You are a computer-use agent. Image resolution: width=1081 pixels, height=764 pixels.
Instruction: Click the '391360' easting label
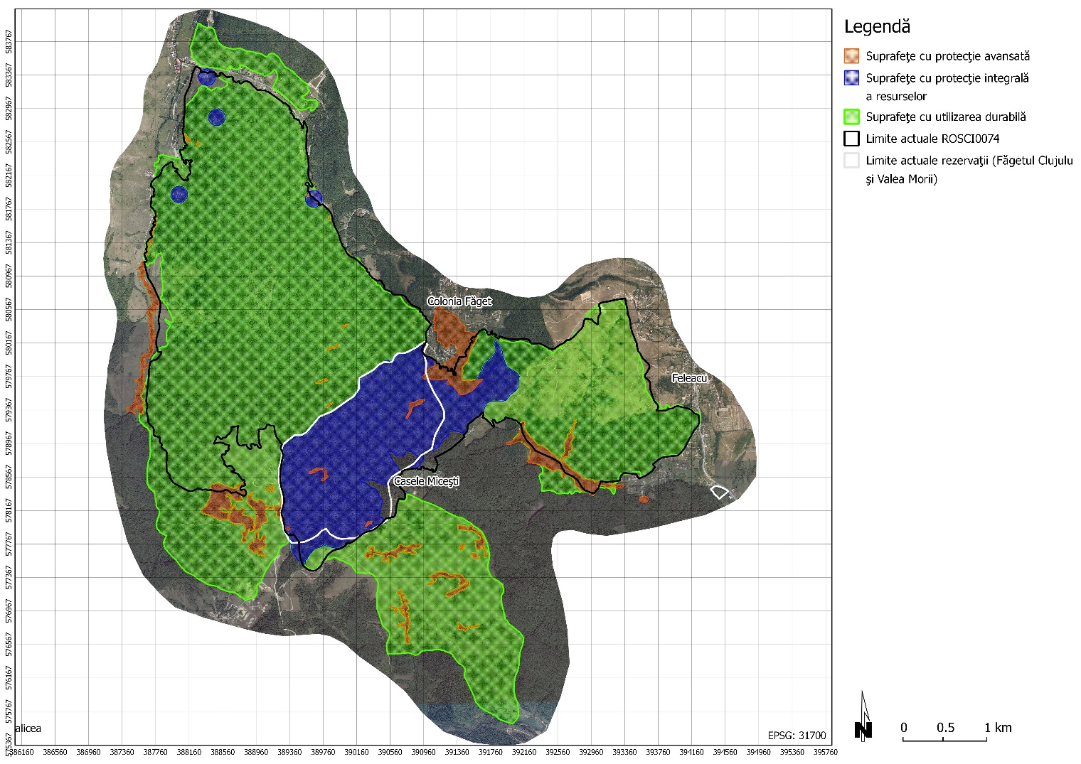point(457,751)
